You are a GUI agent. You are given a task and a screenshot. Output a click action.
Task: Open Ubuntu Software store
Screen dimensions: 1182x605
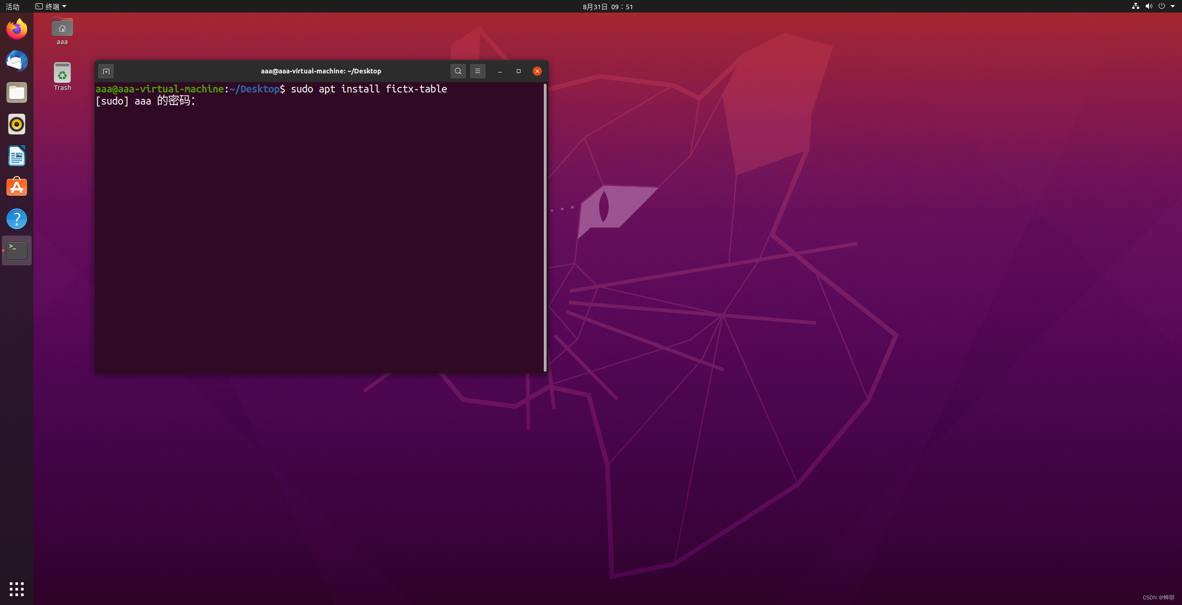click(x=17, y=187)
